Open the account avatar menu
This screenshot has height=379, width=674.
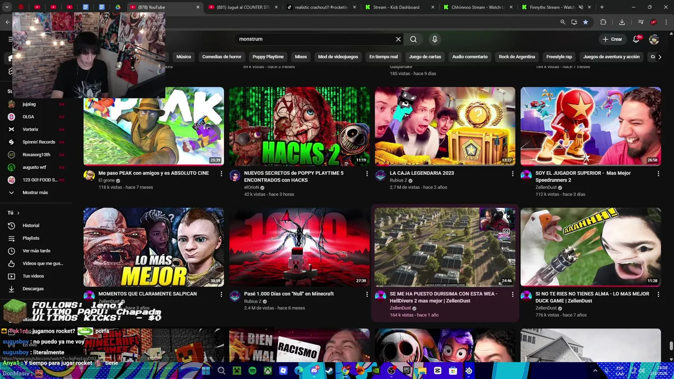pos(654,39)
